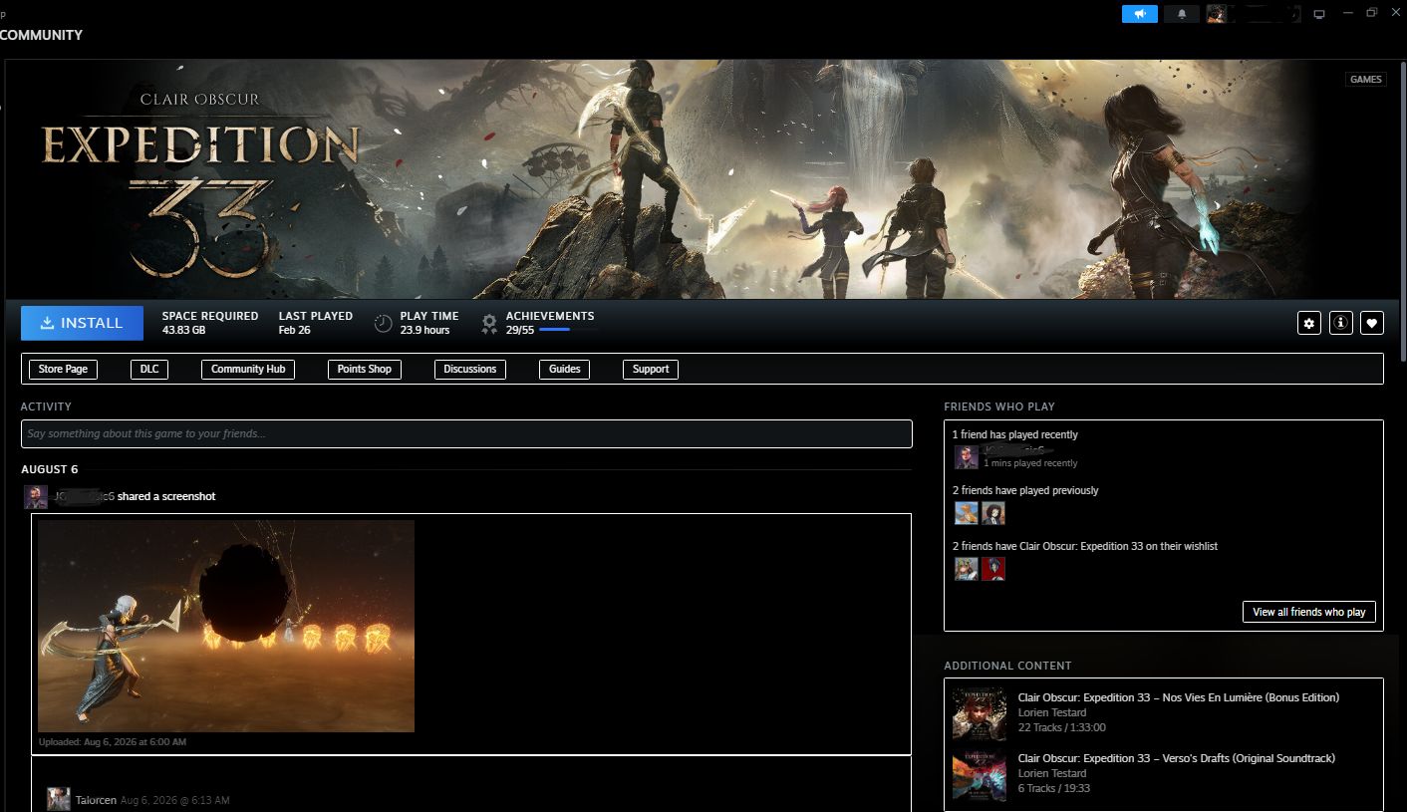Open the shared screenshot thumbnail
The width and height of the screenshot is (1407, 812).
point(226,626)
